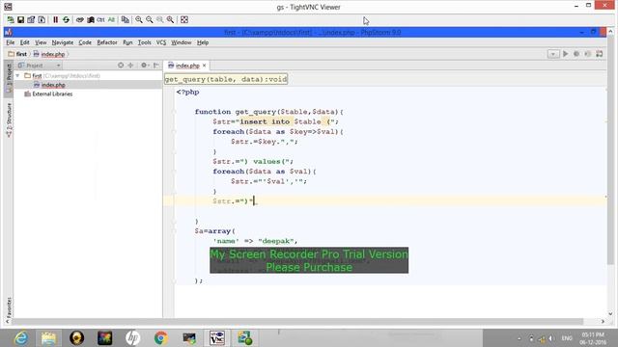Click the connection info icon in TightVNC toolbar
618x347 pixels.
(42, 19)
